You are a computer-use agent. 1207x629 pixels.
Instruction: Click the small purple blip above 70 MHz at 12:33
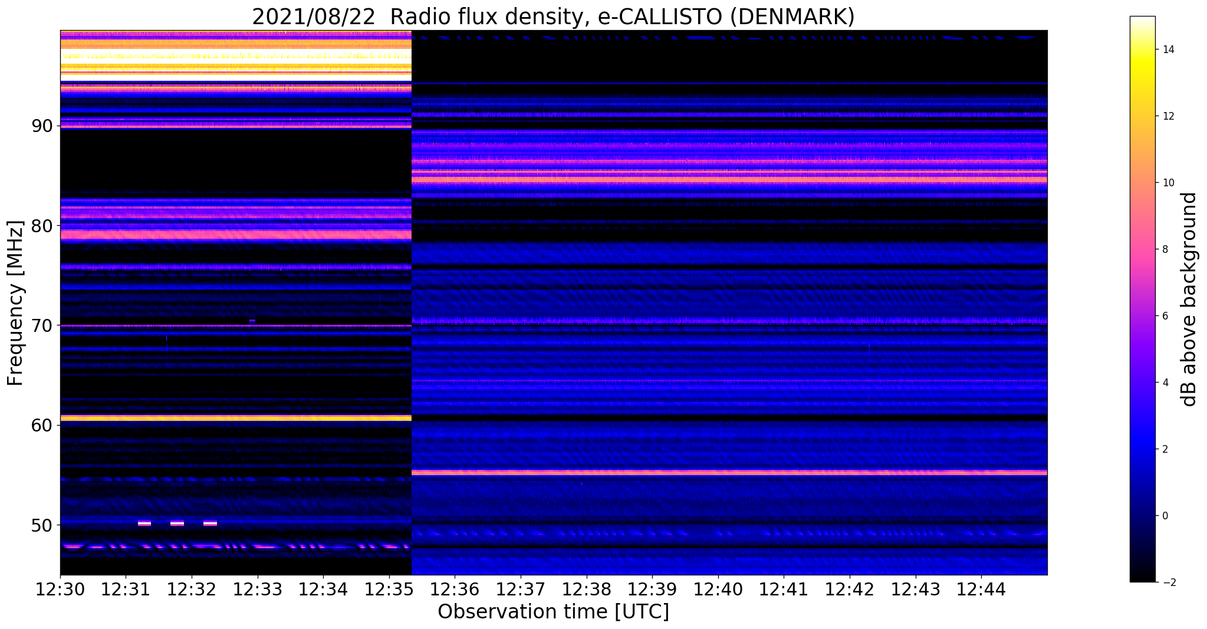[252, 321]
